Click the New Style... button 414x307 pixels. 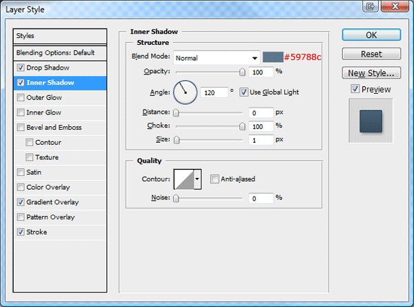[x=371, y=73]
